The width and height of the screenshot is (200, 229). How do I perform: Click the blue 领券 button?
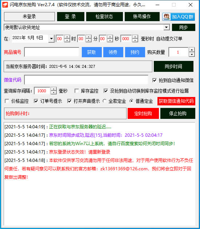coord(113,52)
